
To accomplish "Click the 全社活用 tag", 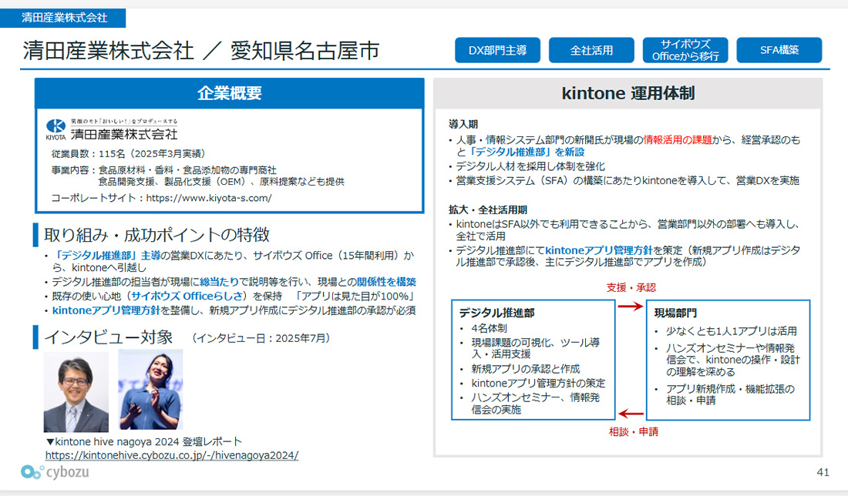I will point(591,51).
